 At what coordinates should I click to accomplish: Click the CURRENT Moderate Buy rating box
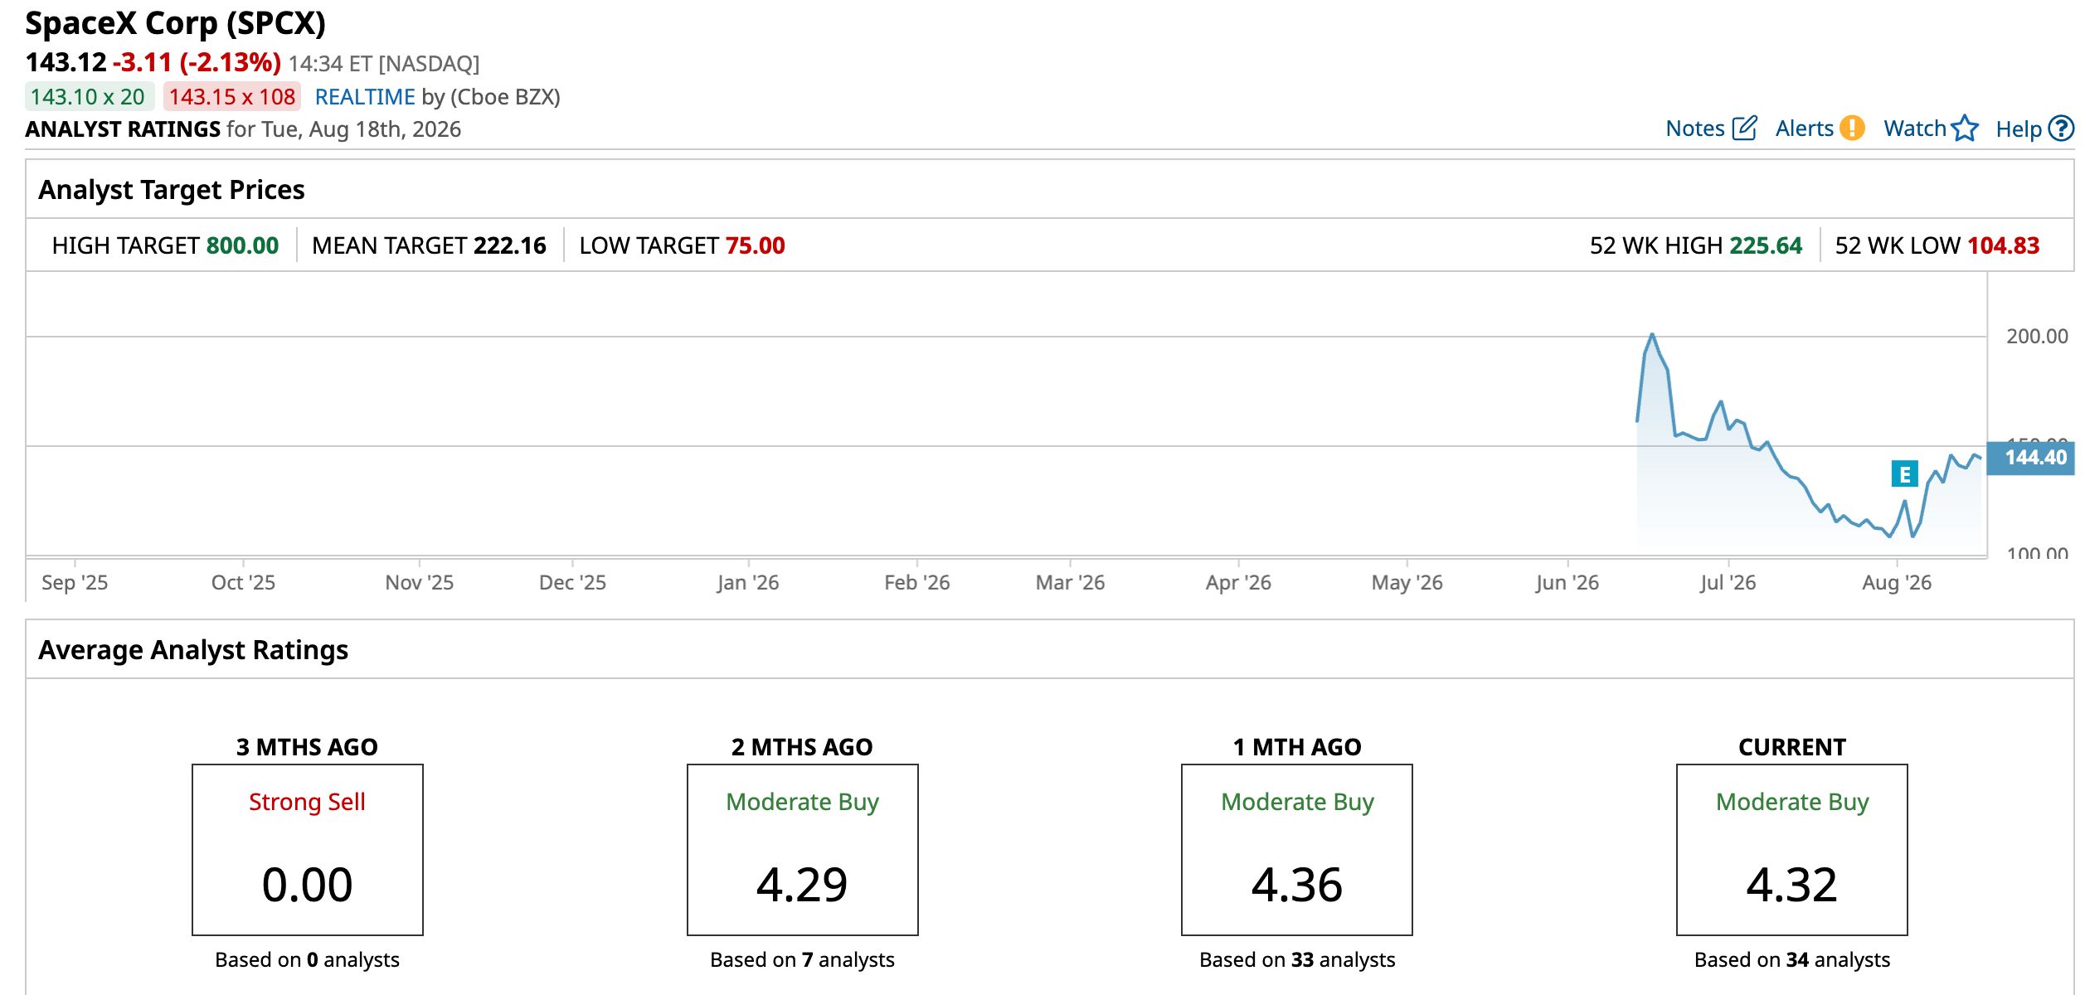(x=1792, y=850)
